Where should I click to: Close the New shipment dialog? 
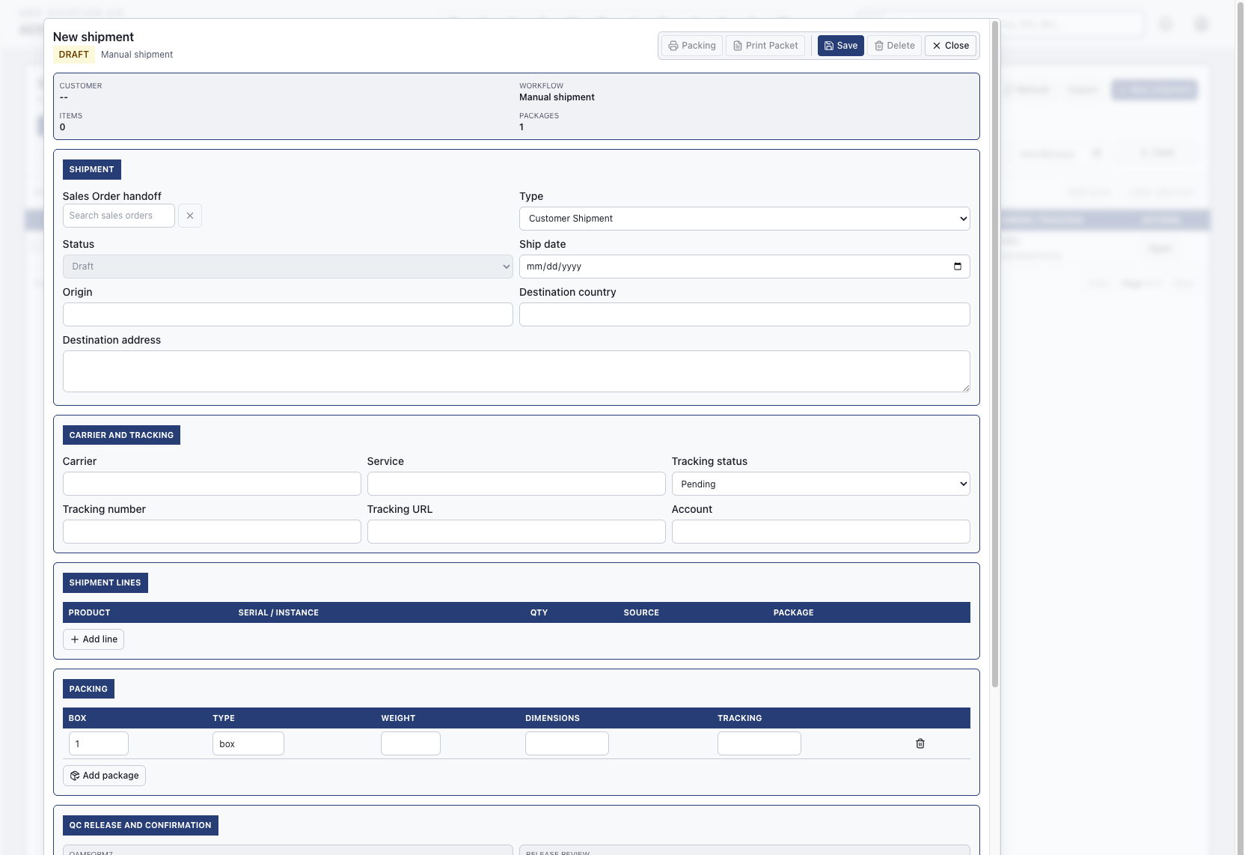(950, 46)
